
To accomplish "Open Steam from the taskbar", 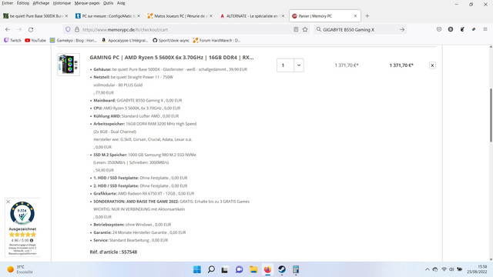I will 282,269.
